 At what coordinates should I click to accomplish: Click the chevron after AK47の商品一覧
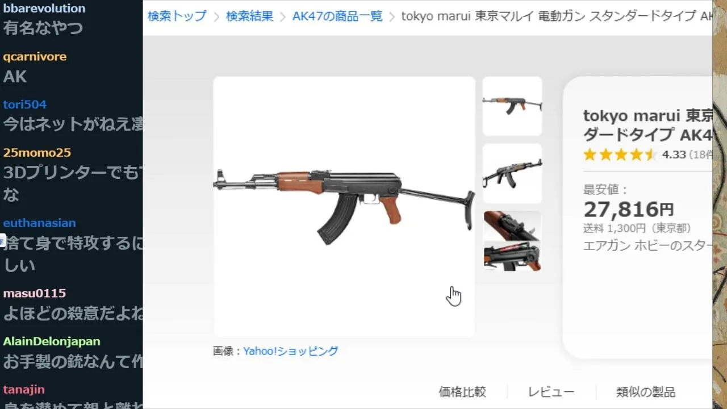pos(392,16)
